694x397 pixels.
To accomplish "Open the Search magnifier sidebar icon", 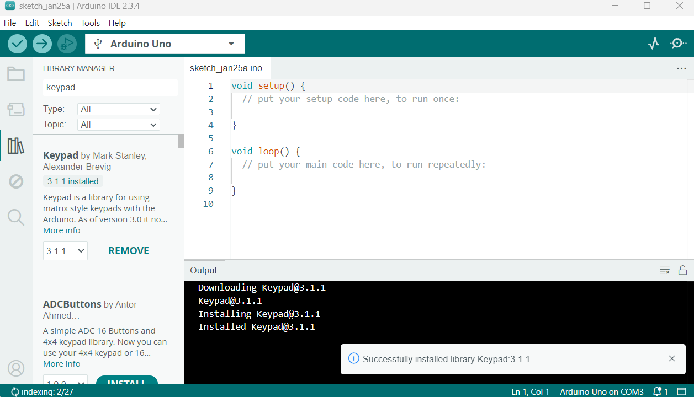I will [x=16, y=217].
